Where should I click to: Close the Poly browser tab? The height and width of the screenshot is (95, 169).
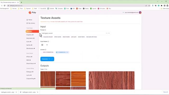tap(18, 2)
